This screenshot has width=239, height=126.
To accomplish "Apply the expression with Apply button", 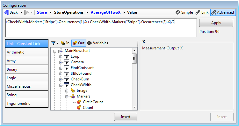I will pos(216,23).
